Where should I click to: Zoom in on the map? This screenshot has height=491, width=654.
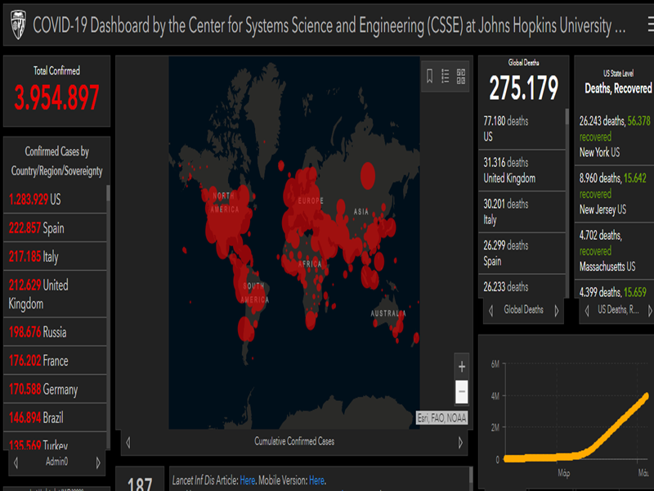[462, 367]
